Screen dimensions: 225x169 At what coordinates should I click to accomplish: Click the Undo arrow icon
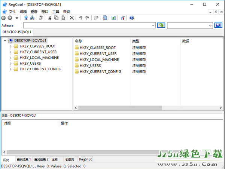click(80, 18)
